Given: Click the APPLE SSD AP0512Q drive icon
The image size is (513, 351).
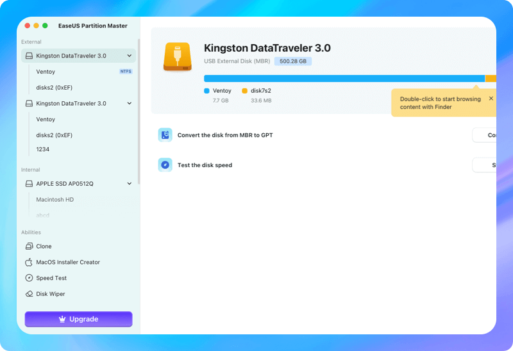Looking at the screenshot, I should point(29,184).
